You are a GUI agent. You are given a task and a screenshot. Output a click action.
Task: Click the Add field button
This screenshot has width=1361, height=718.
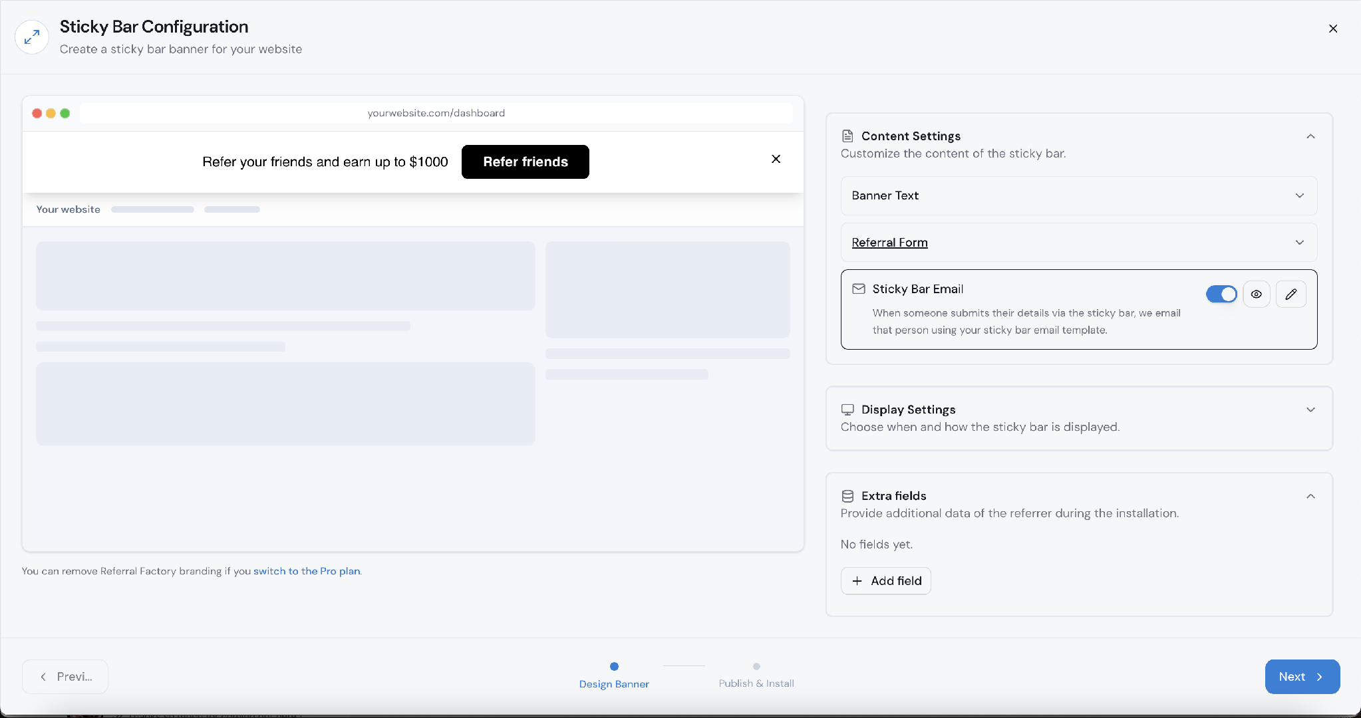tap(886, 581)
